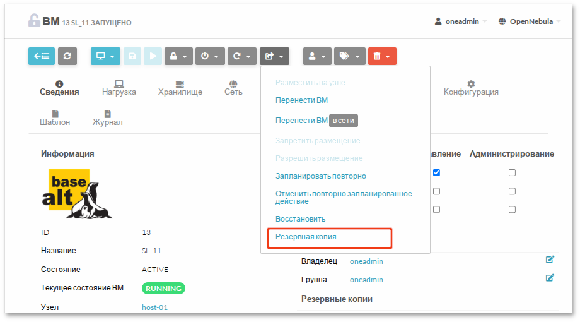Click the base alt logo image
Image resolution: width=580 pixels, height=322 pixels.
point(76,194)
